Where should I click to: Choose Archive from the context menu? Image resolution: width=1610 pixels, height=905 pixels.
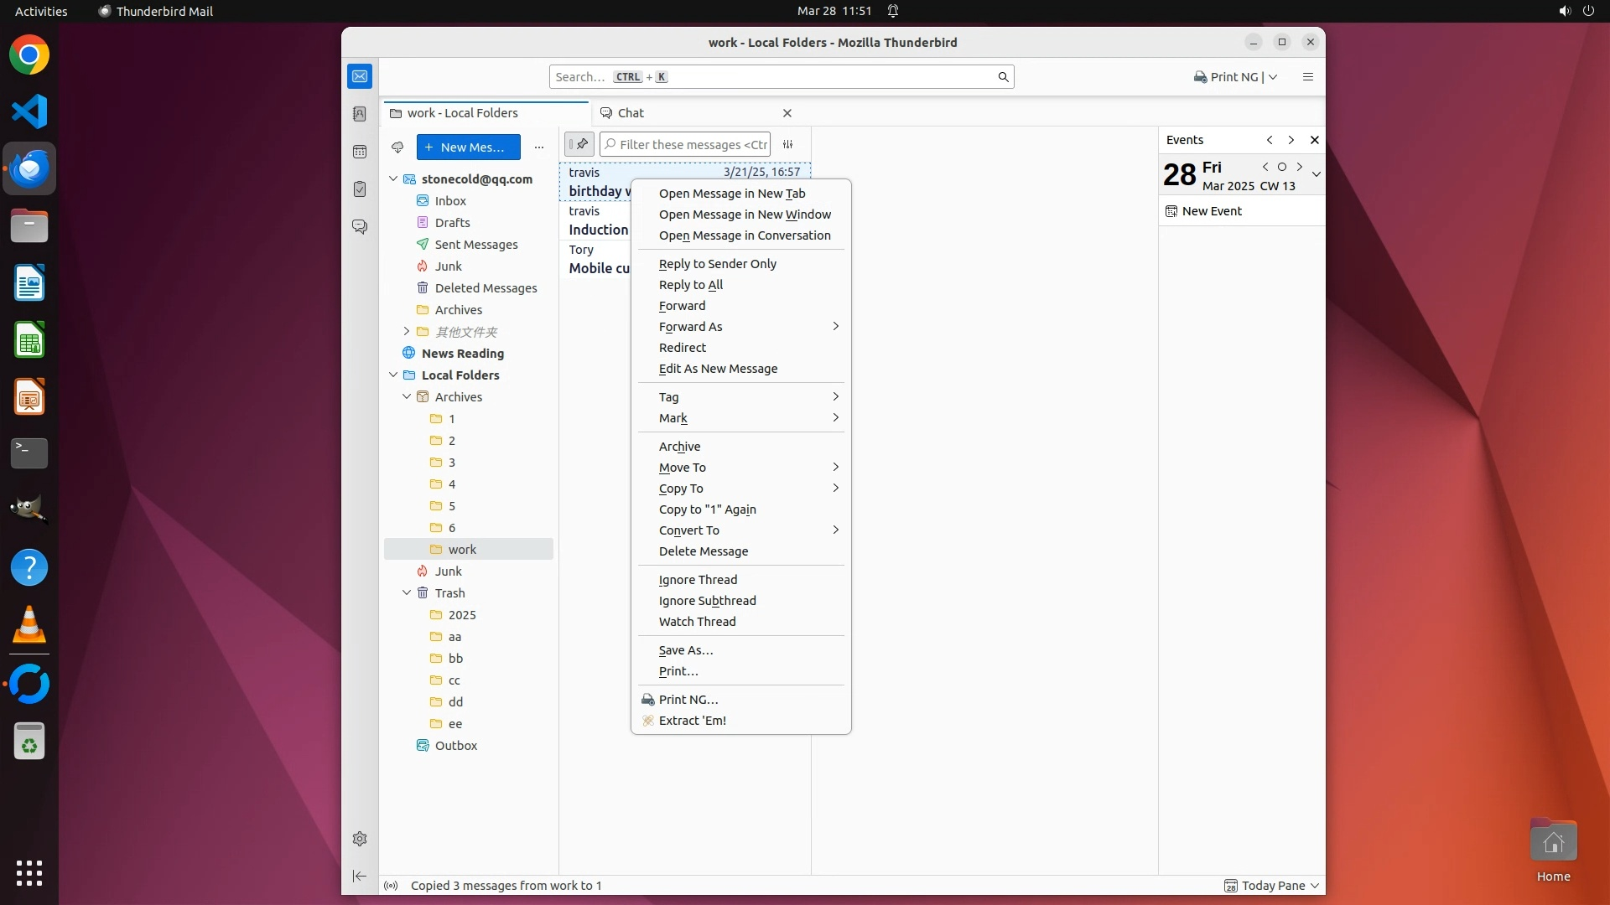click(x=679, y=447)
